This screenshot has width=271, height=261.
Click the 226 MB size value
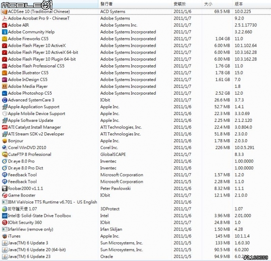[x=223, y=148]
